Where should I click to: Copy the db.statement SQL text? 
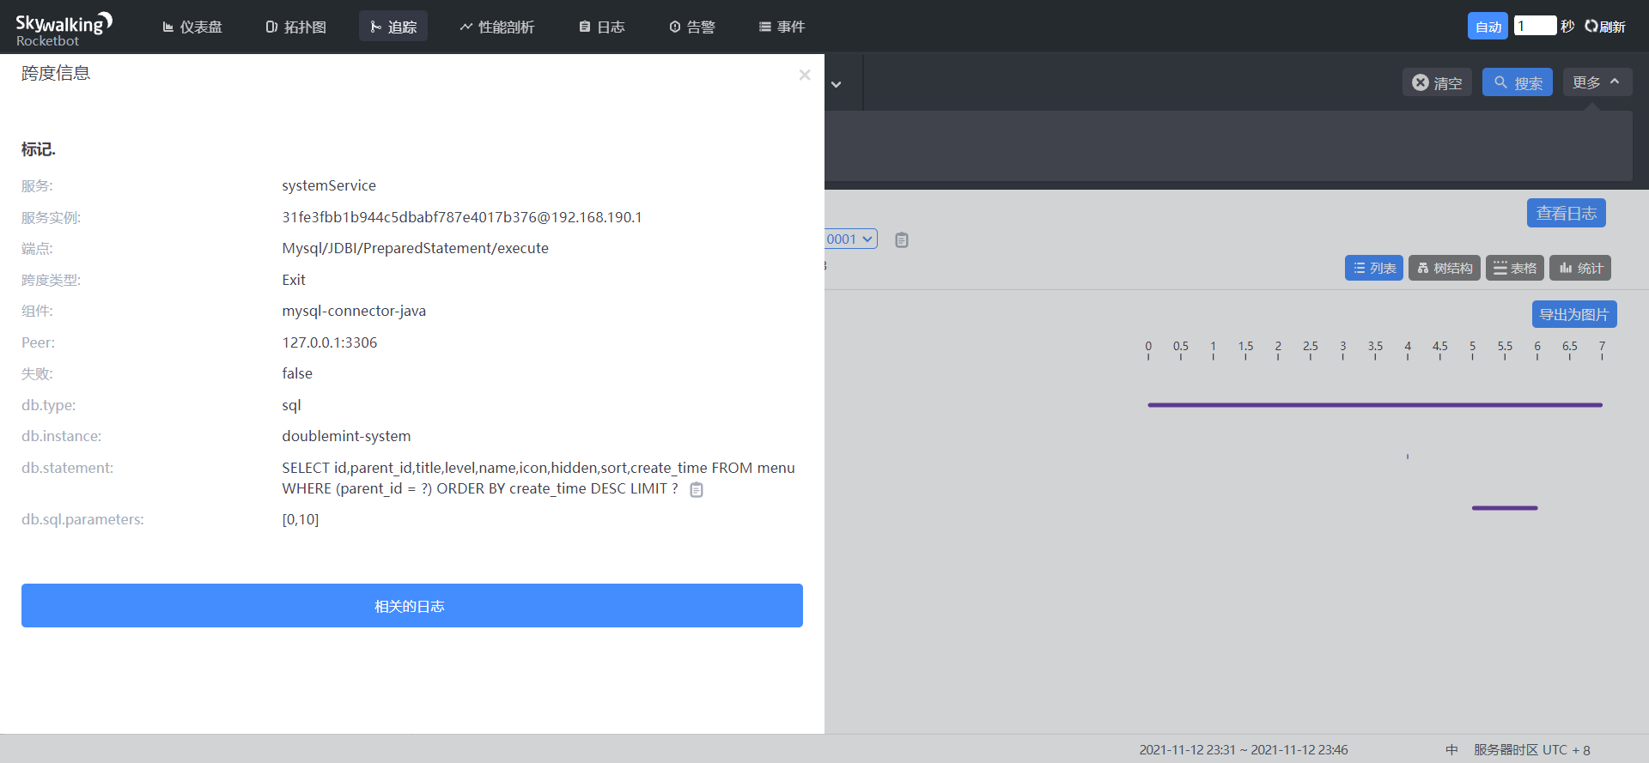coord(697,490)
